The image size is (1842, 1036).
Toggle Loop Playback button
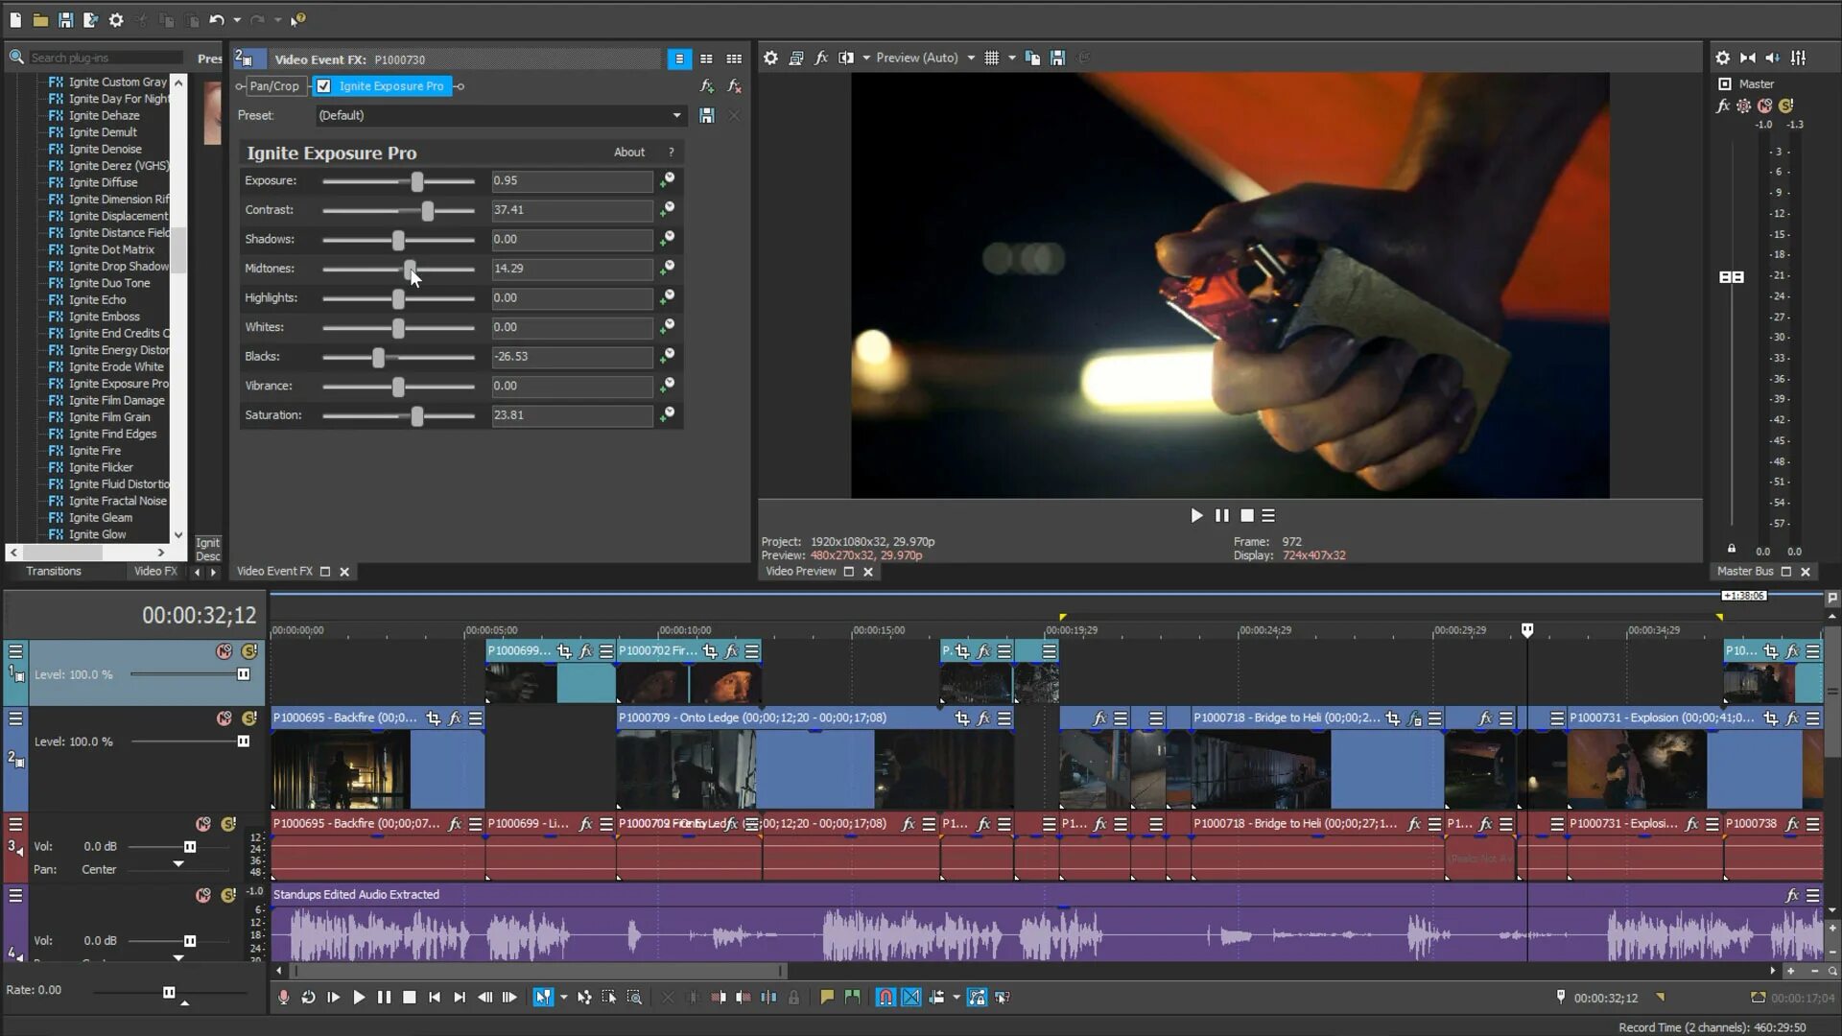pyautogui.click(x=308, y=998)
